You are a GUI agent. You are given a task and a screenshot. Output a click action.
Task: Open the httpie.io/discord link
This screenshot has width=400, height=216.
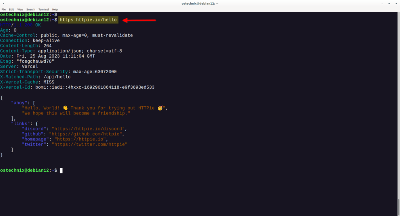pos(88,129)
